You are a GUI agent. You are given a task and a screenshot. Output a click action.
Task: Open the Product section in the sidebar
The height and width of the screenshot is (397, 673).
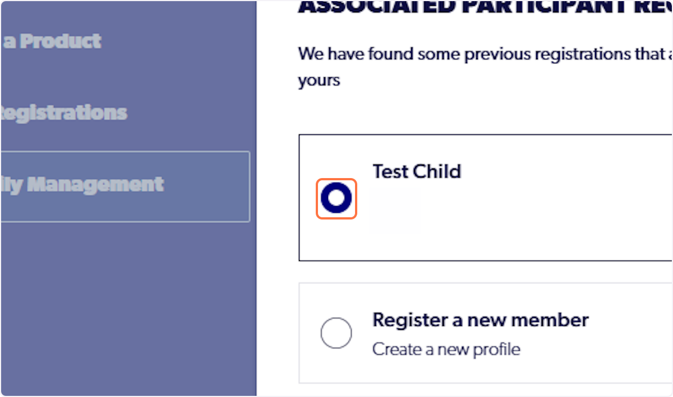50,40
